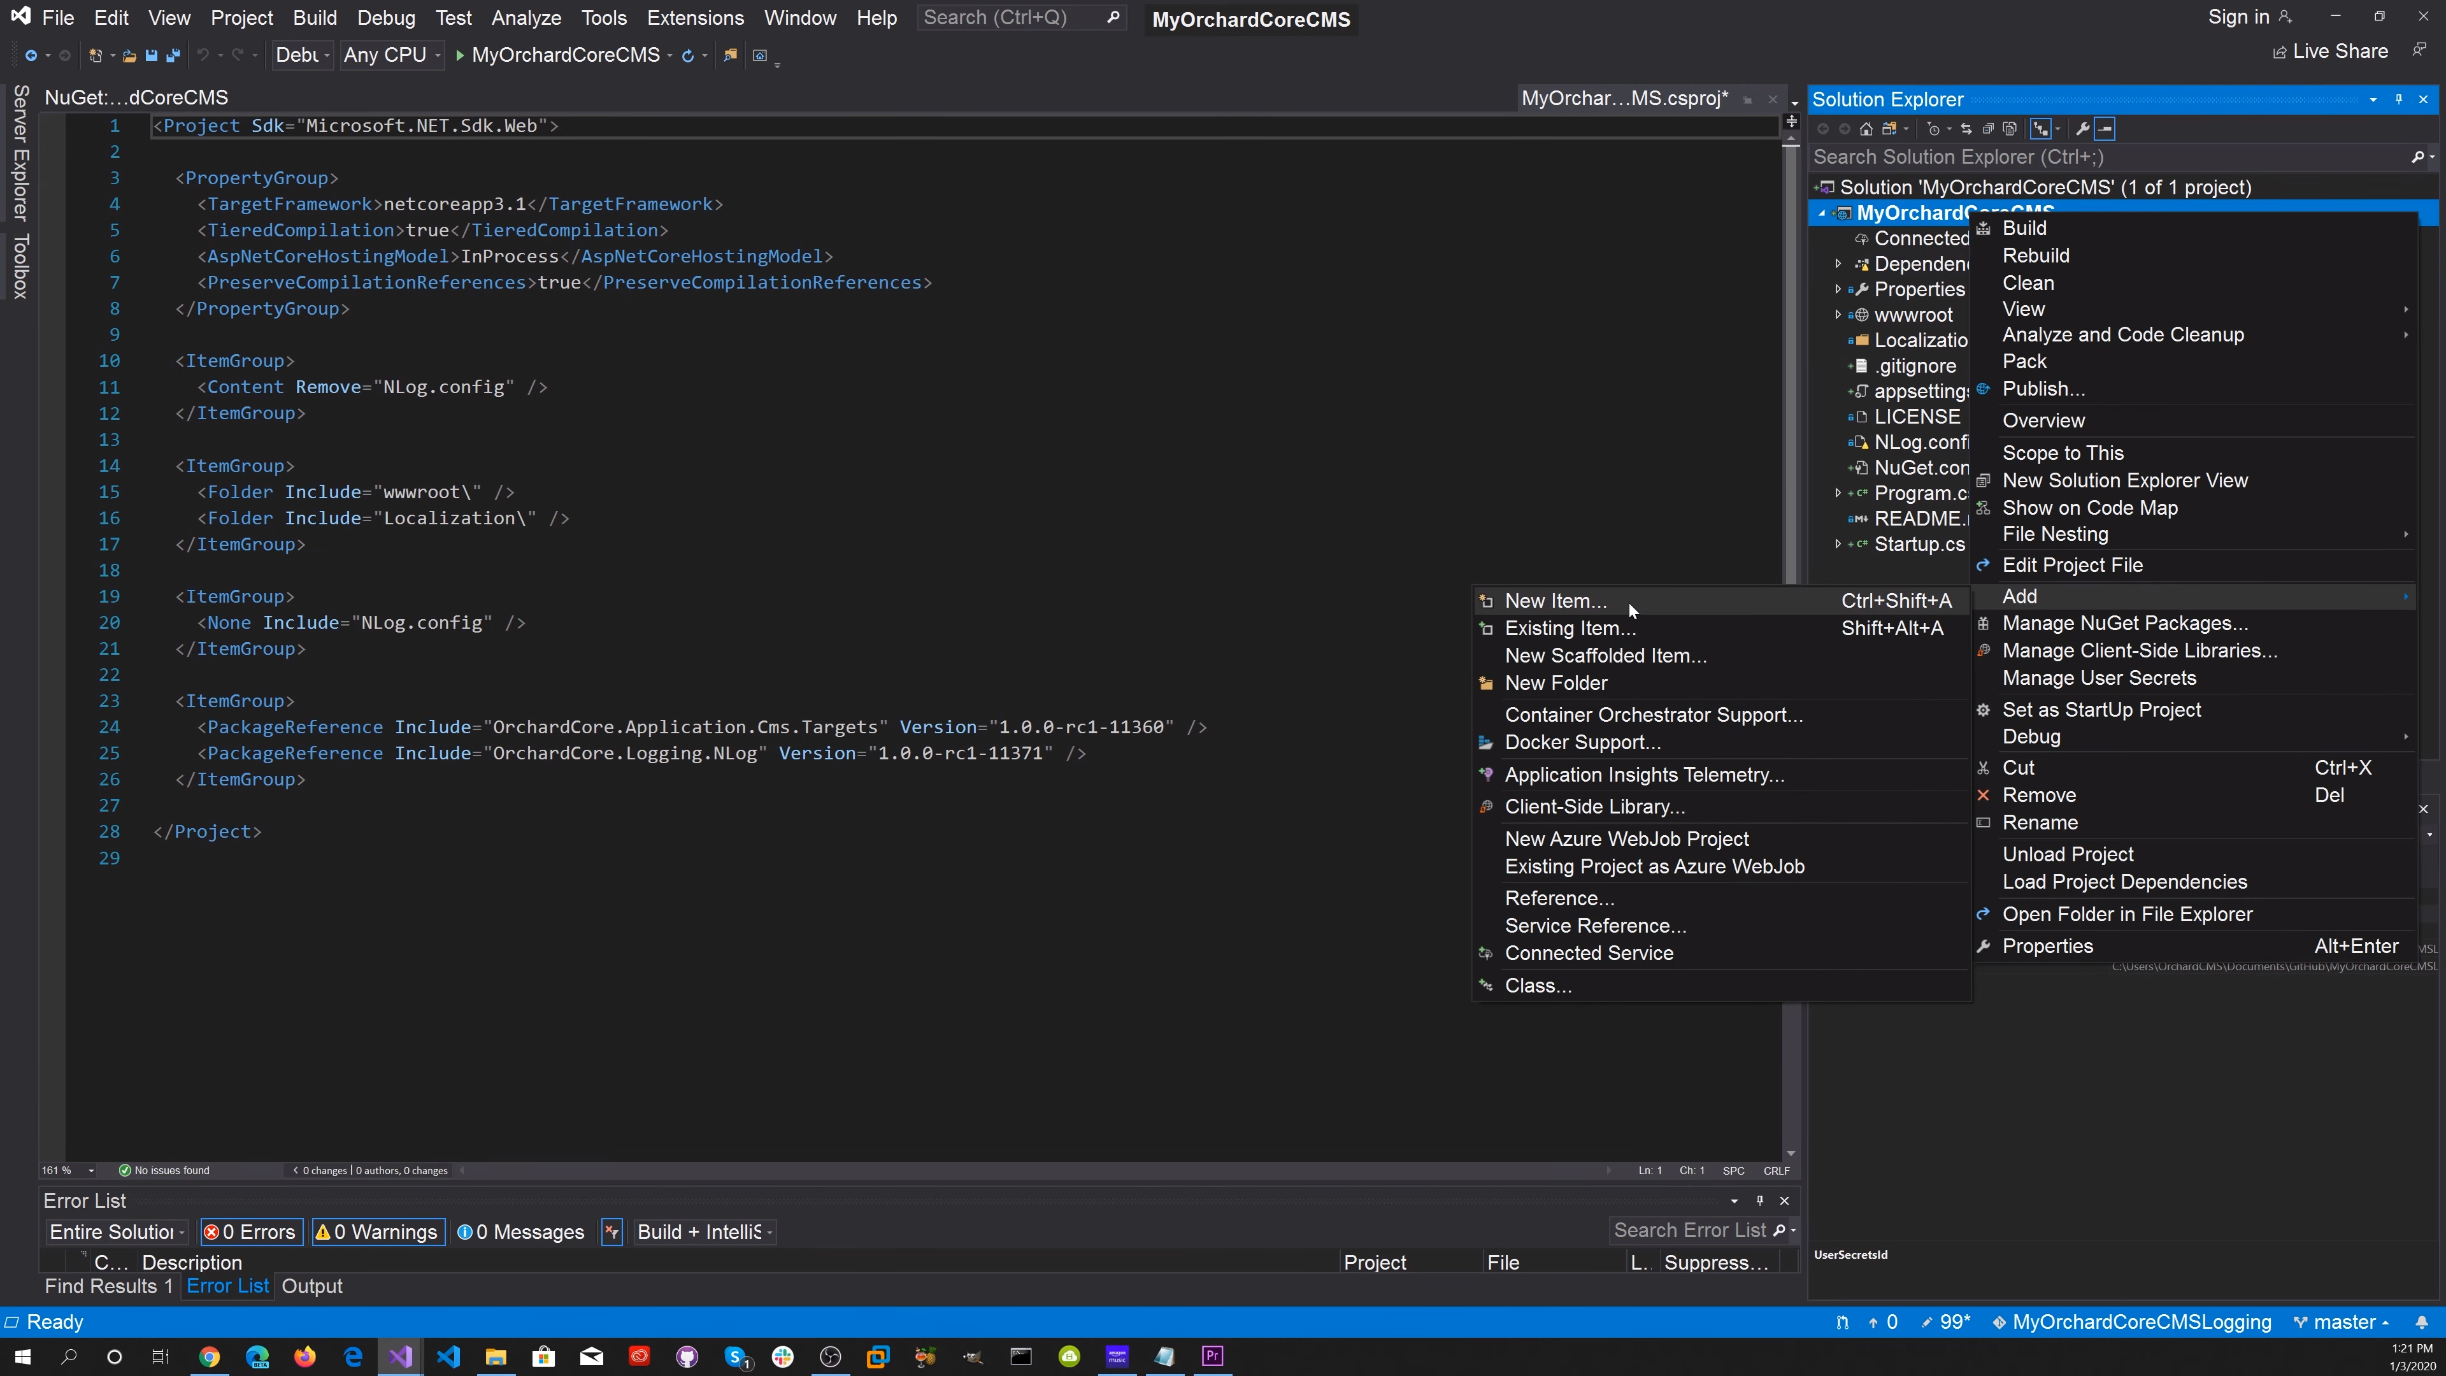Click Edit Project File in context menu

point(2193,566)
